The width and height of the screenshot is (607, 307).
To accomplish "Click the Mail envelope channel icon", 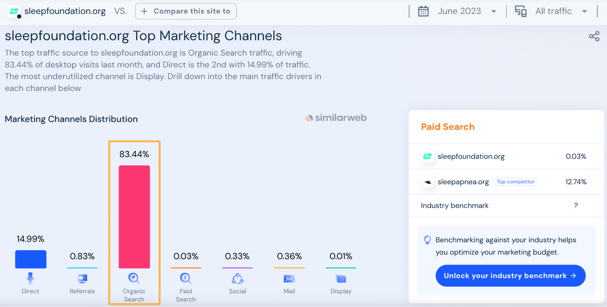I will [x=289, y=278].
